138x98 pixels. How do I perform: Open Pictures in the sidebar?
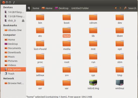click(x=11, y=61)
